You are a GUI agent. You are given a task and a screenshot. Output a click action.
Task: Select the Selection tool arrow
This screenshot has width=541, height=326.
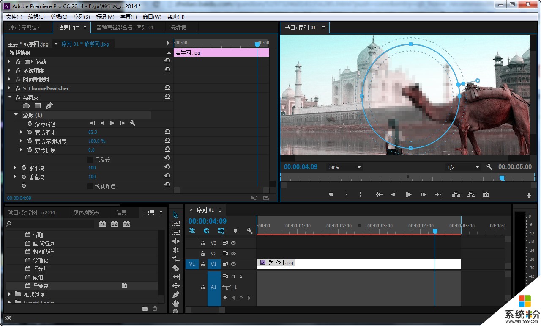pyautogui.click(x=176, y=215)
